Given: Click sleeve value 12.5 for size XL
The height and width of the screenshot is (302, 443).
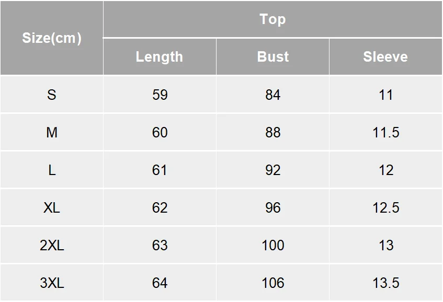Looking at the screenshot, I should click(385, 207).
